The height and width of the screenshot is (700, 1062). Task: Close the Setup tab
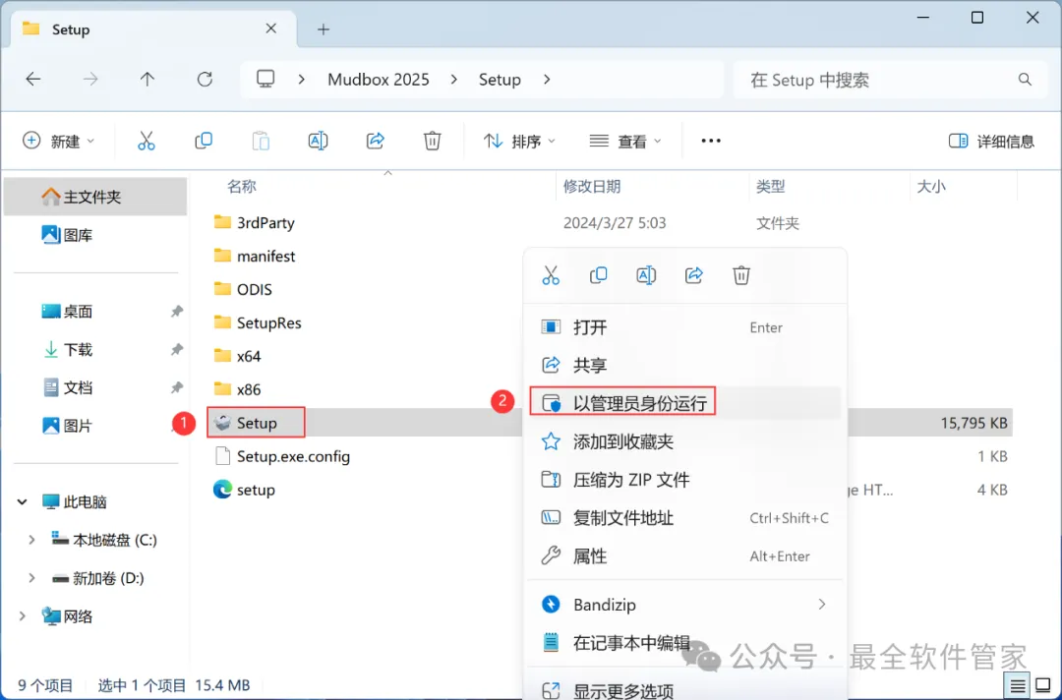pyautogui.click(x=271, y=29)
